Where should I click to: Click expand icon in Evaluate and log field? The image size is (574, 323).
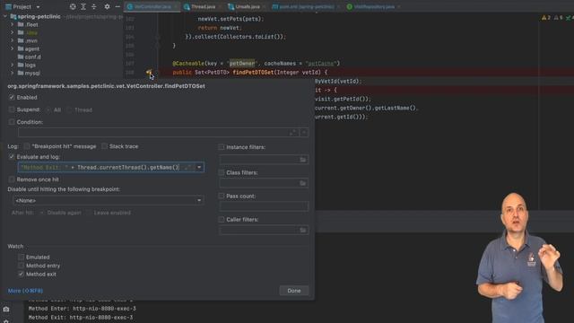click(187, 168)
